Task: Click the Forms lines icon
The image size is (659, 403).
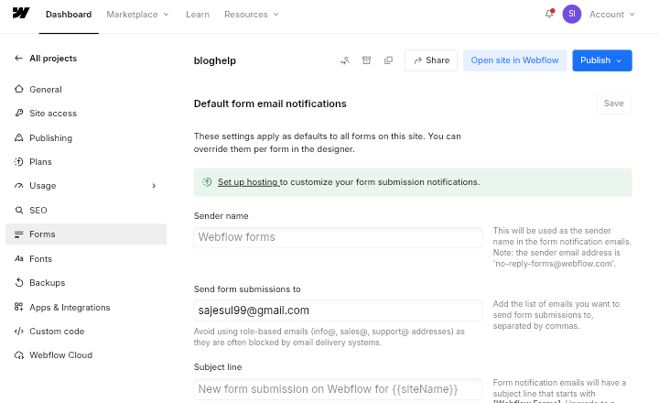Action: coord(19,234)
